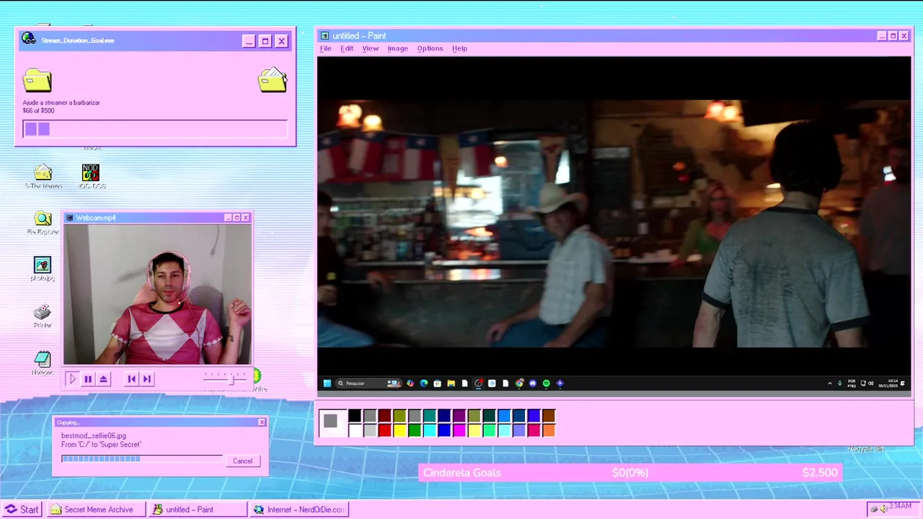923x519 pixels.
Task: Expand hidden tray icons chevron
Action: 830,383
